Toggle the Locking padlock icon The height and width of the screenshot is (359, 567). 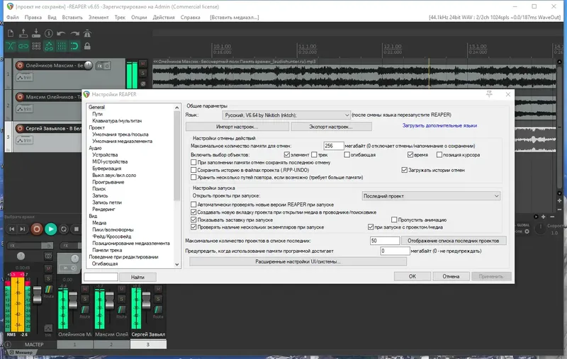coord(87,46)
